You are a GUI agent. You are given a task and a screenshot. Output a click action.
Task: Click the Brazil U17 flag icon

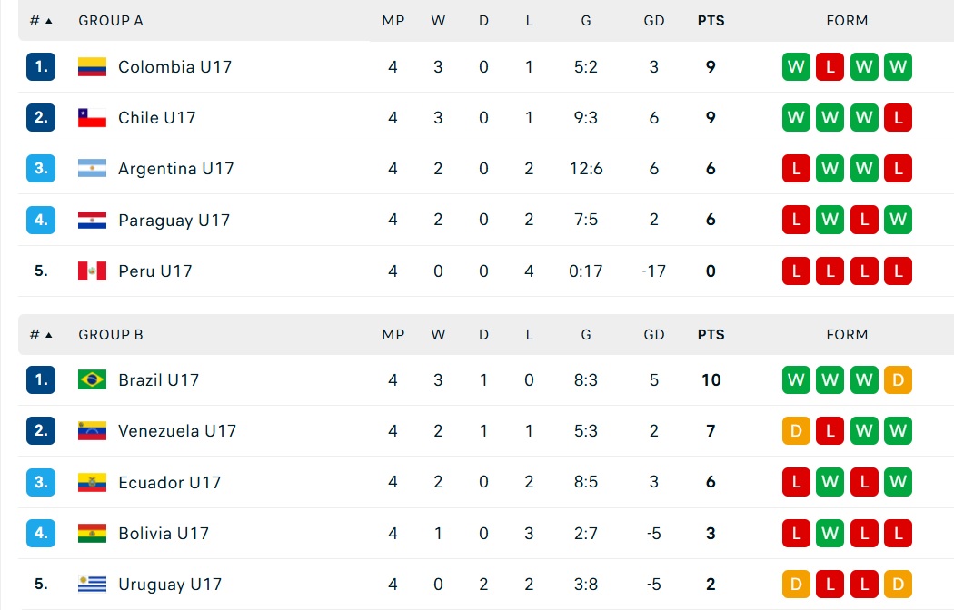[92, 379]
